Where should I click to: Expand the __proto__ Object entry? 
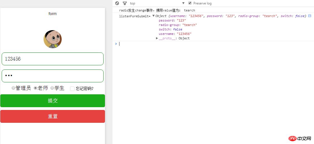157,38
